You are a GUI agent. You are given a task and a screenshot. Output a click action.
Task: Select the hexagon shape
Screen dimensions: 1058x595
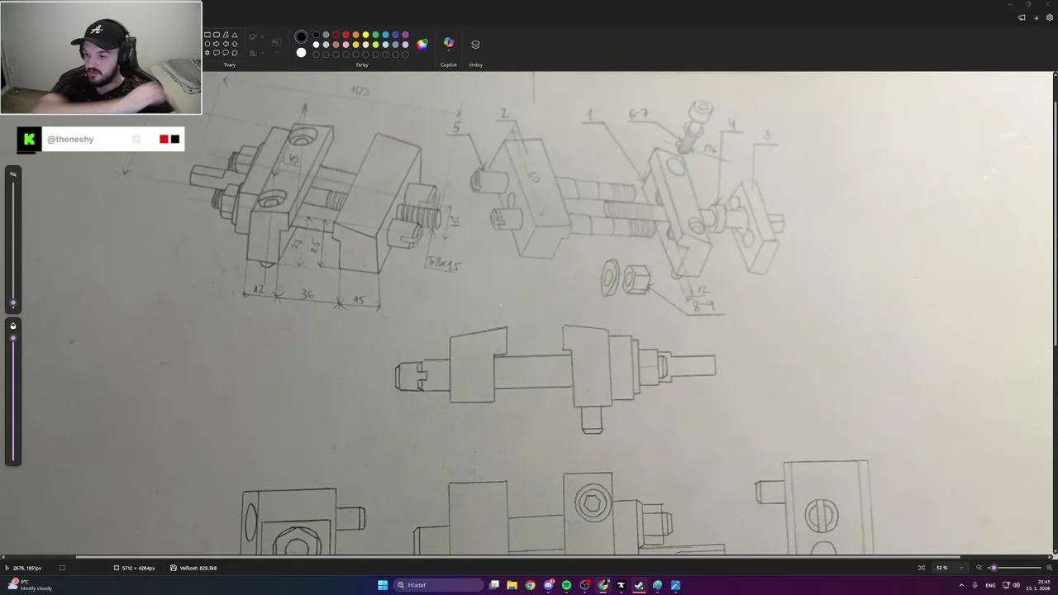207,44
